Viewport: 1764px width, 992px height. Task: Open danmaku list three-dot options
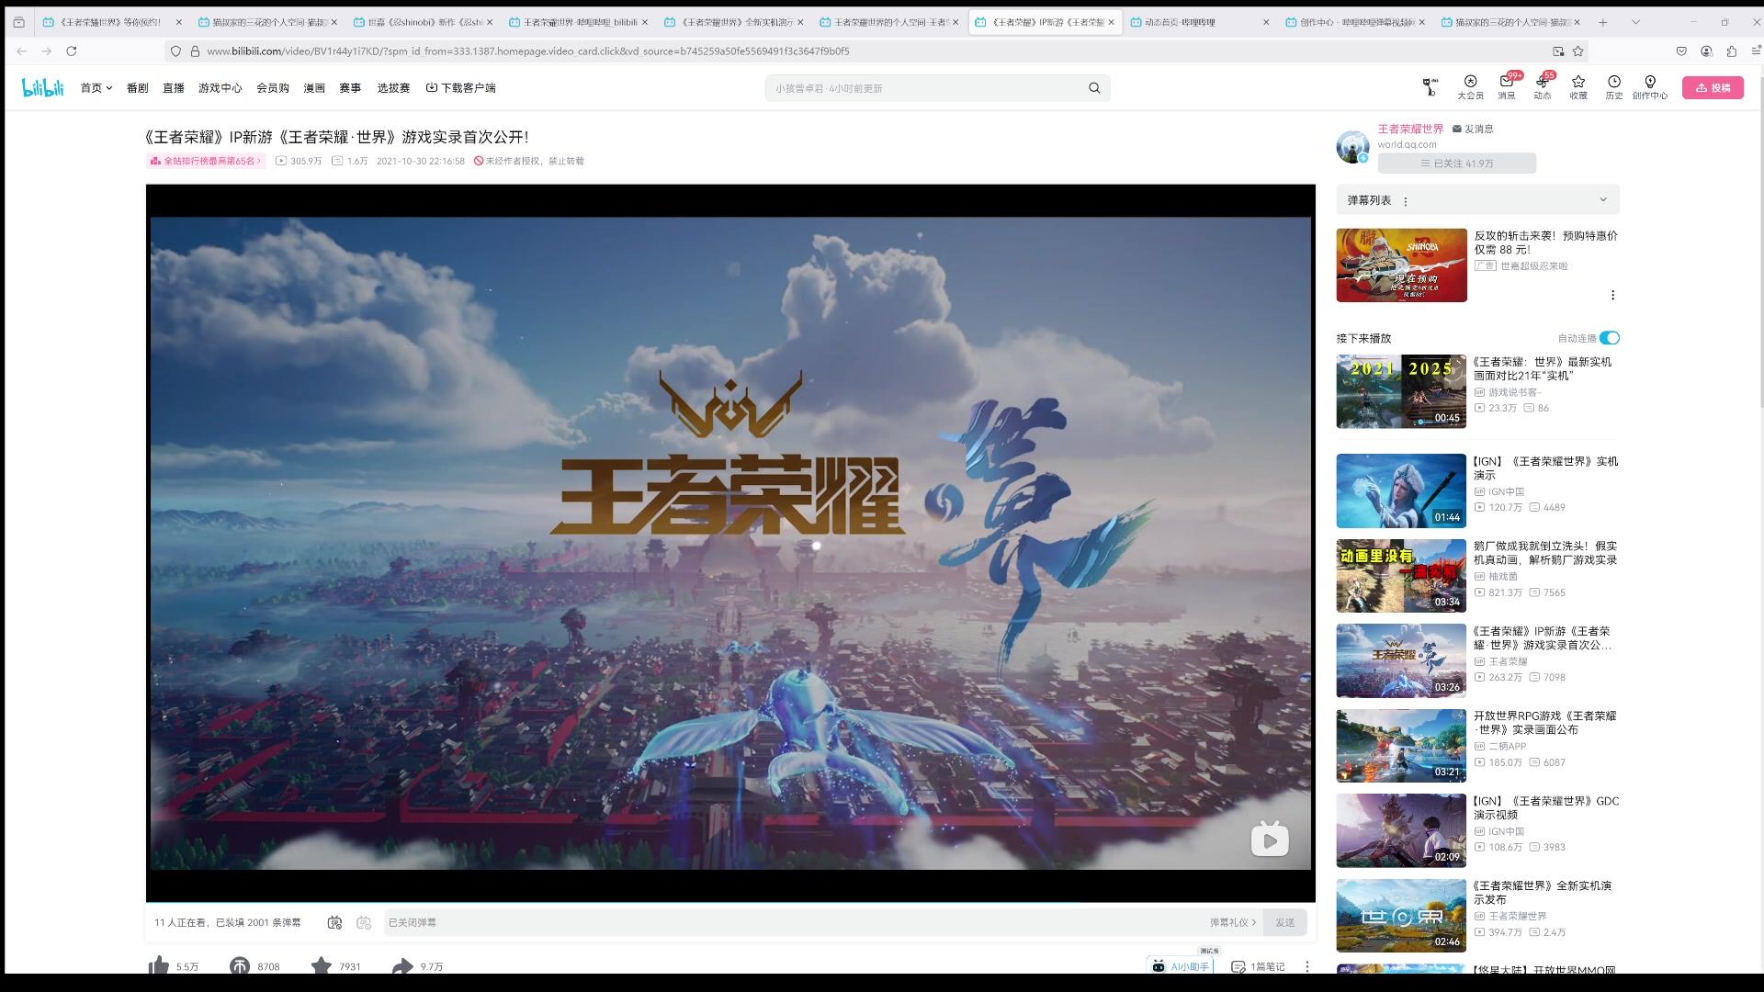1406,201
